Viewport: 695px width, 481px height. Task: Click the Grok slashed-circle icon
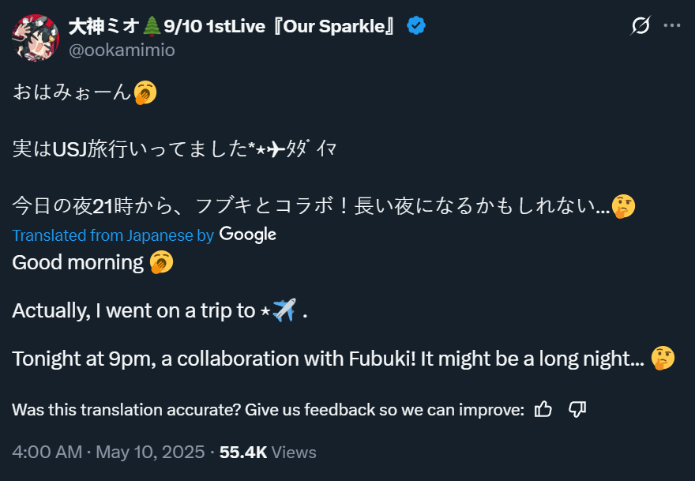coord(641,26)
